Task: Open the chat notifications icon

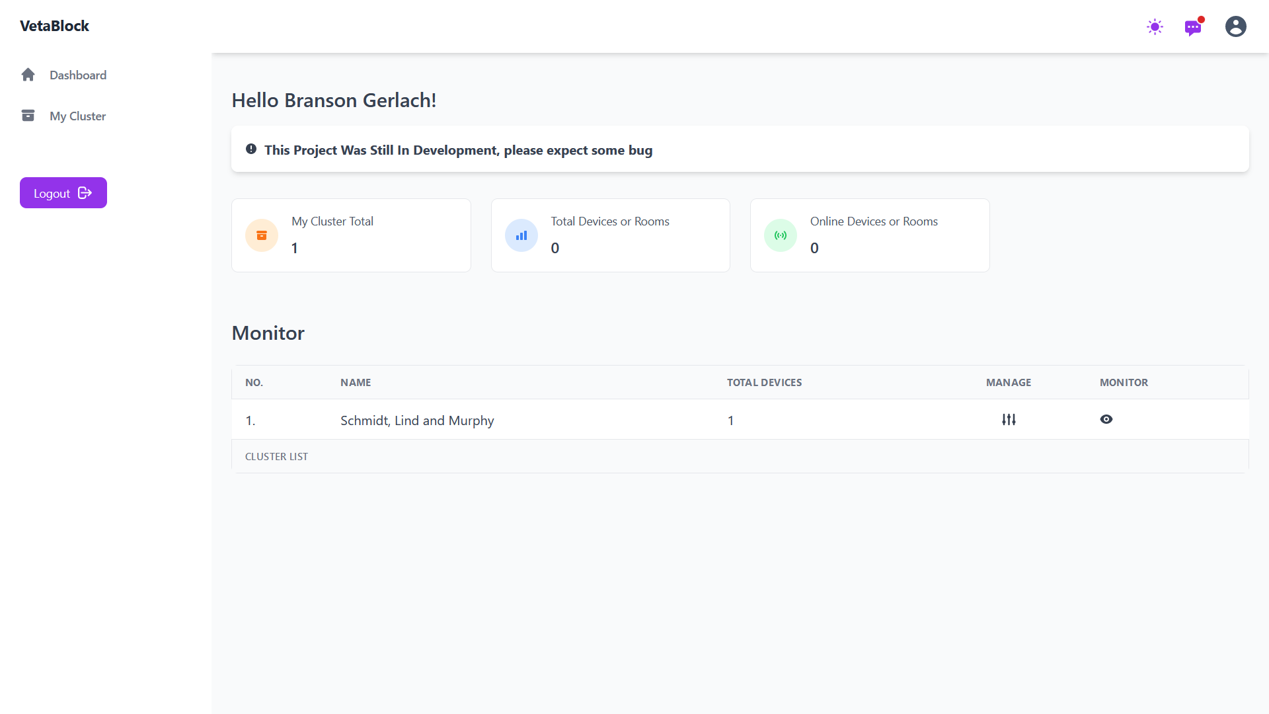Action: [x=1193, y=28]
